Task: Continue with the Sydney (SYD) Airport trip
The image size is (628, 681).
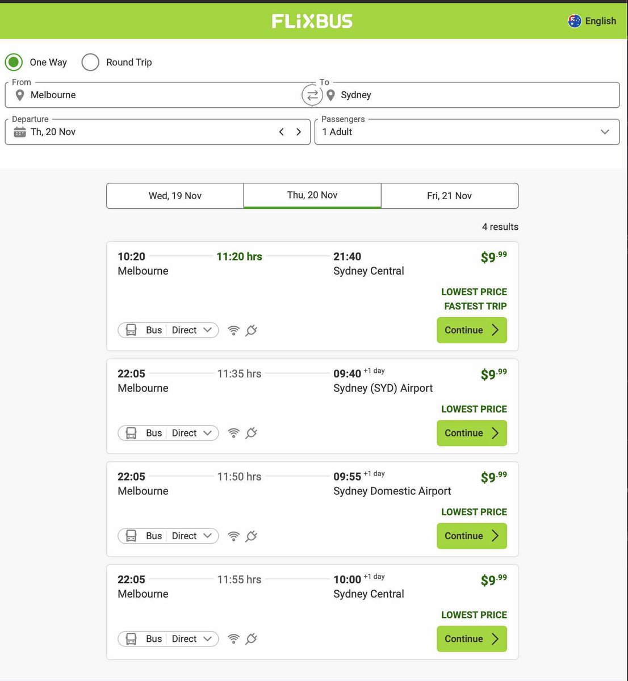Action: [x=472, y=433]
